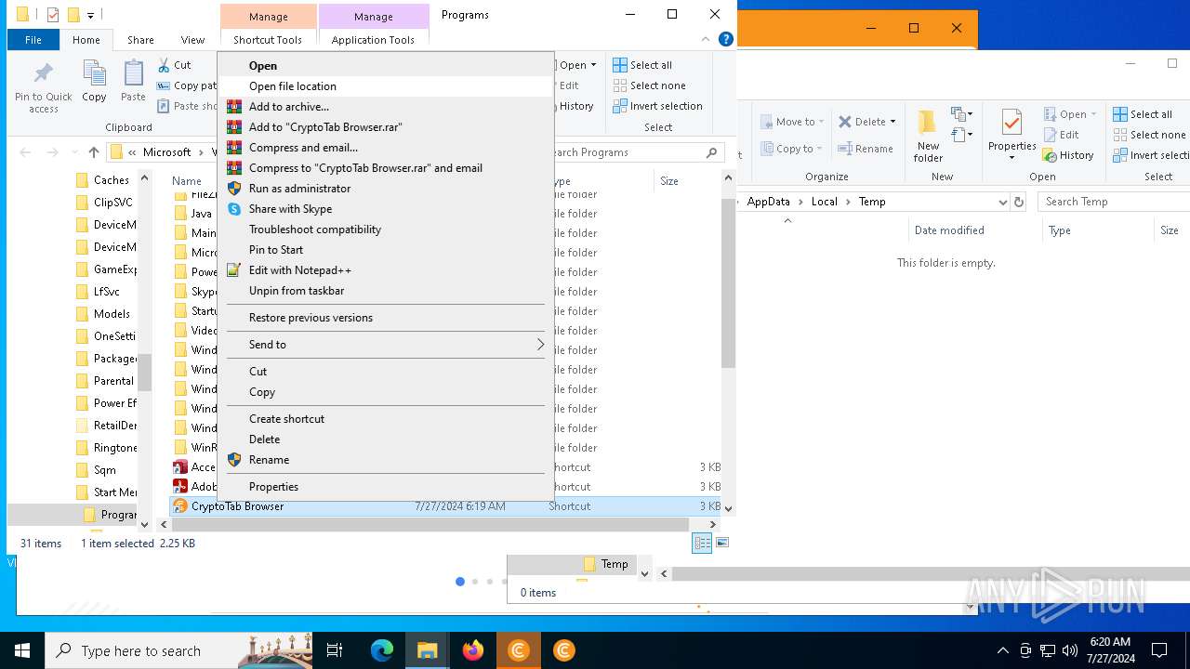Open the notification center icon

tap(1159, 650)
